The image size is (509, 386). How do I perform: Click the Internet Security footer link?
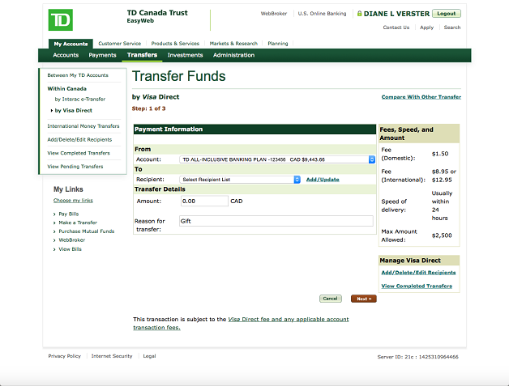click(112, 356)
